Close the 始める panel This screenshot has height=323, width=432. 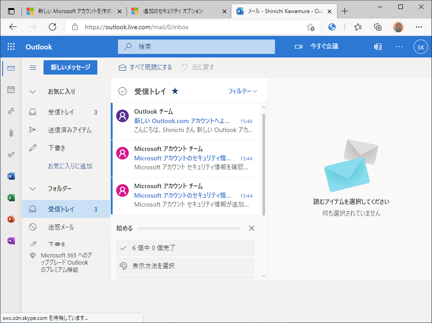pyautogui.click(x=252, y=228)
